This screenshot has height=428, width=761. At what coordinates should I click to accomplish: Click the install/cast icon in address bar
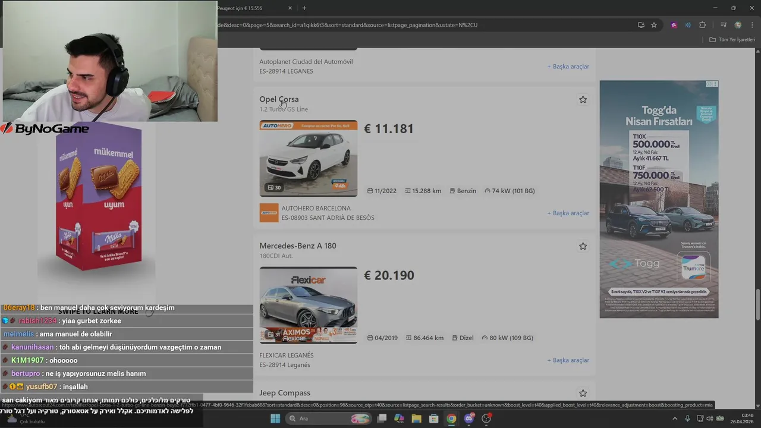click(641, 25)
